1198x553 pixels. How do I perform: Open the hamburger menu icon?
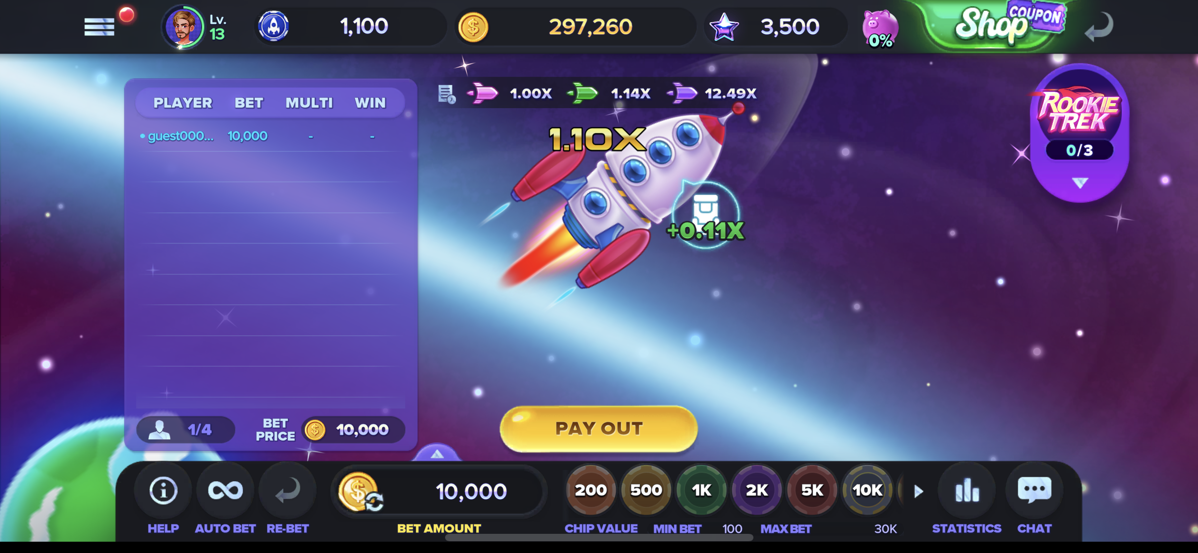click(99, 27)
